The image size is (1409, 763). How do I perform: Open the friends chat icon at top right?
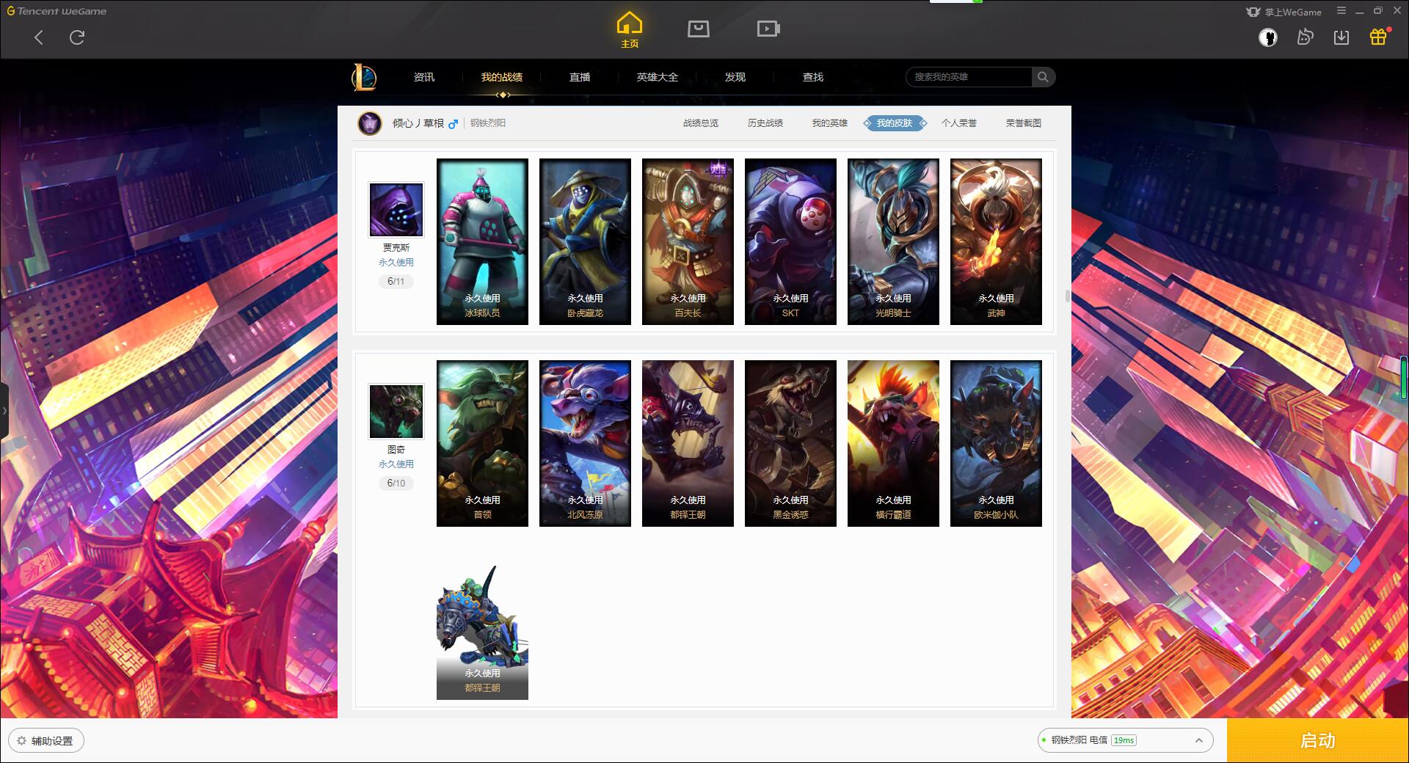[x=1305, y=37]
